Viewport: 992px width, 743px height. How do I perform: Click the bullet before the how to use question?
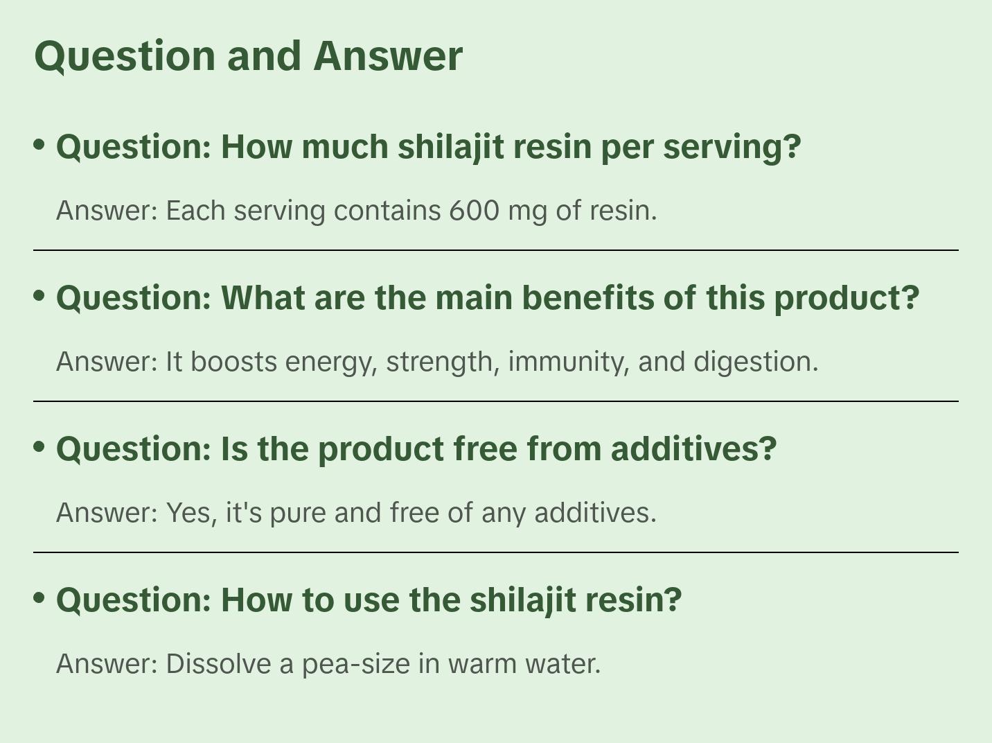[39, 597]
